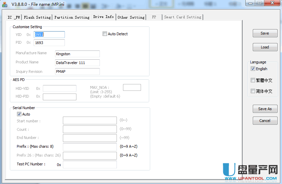This screenshot has height=184, width=282.
Task: Focus the PID field showing 1693
Action: 49,43
